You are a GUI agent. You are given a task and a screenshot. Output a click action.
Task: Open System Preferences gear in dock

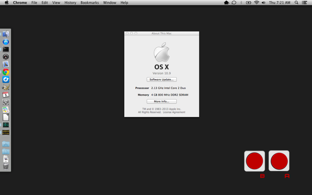(6, 102)
